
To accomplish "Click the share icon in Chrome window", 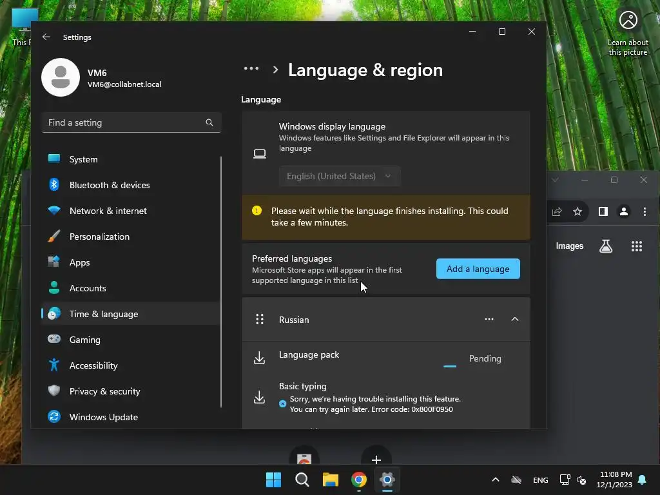I will (557, 211).
